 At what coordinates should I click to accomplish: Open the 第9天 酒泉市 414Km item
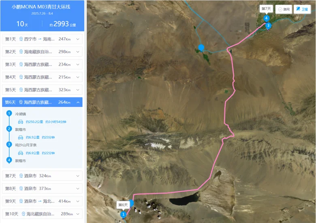pos(42,201)
